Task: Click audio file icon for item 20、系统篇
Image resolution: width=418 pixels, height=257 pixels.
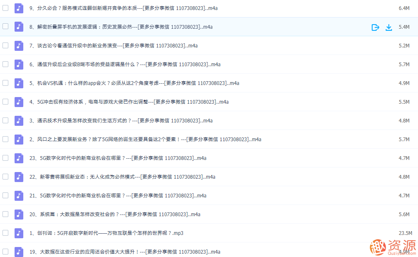Action: (19, 214)
